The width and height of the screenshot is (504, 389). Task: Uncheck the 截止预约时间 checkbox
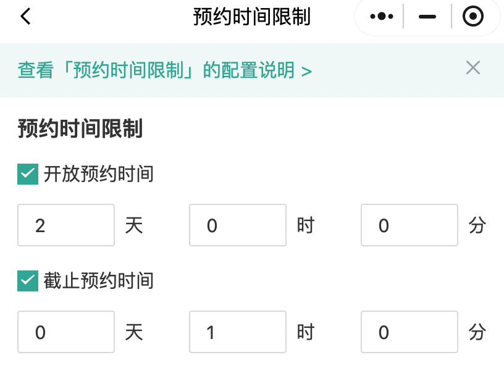pyautogui.click(x=28, y=281)
